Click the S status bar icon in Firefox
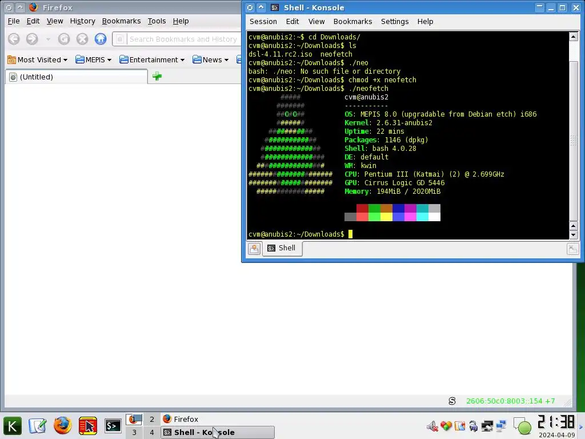 (452, 401)
